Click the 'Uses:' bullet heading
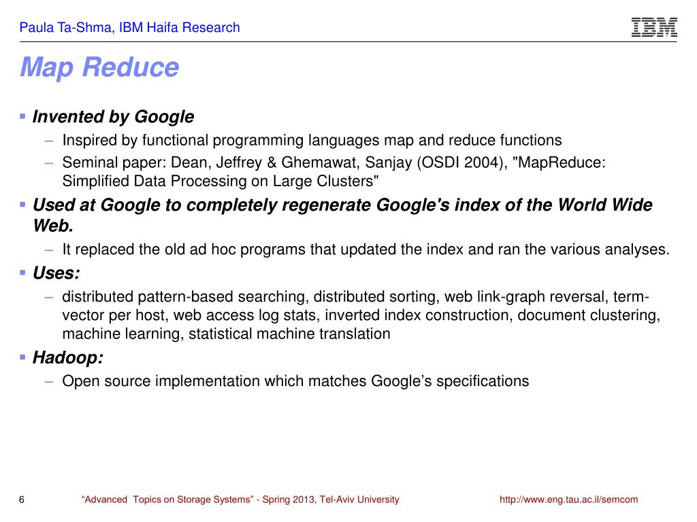The width and height of the screenshot is (697, 522). pos(56,273)
